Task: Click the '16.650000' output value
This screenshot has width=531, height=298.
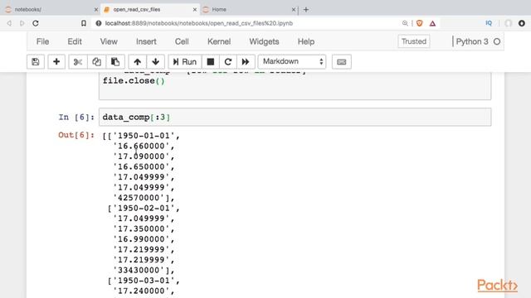Action: [x=141, y=166]
